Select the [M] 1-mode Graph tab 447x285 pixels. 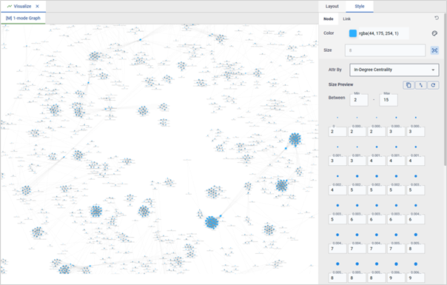[23, 19]
